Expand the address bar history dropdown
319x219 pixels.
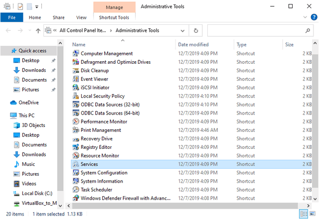click(182, 31)
